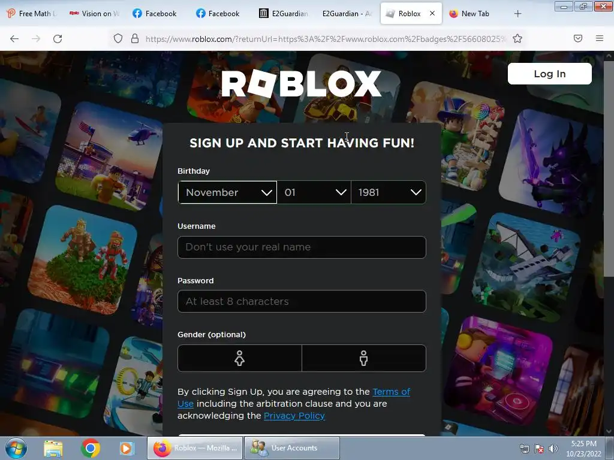Switch to the Free Math tab
Screen dimensions: 614x460
click(x=32, y=14)
